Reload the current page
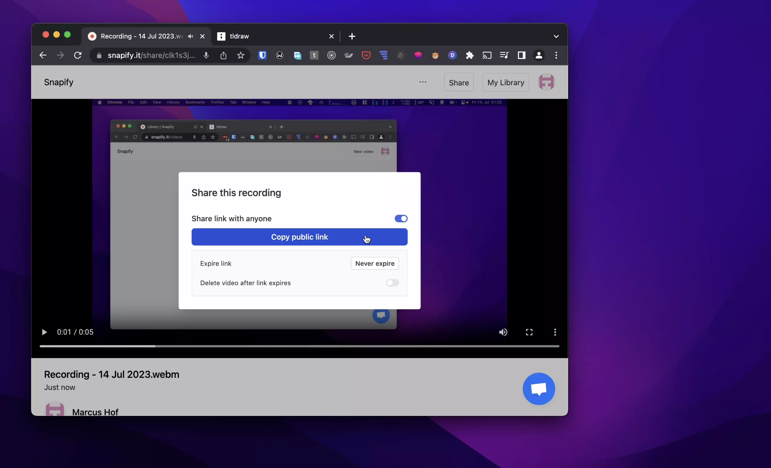771x468 pixels. click(78, 55)
